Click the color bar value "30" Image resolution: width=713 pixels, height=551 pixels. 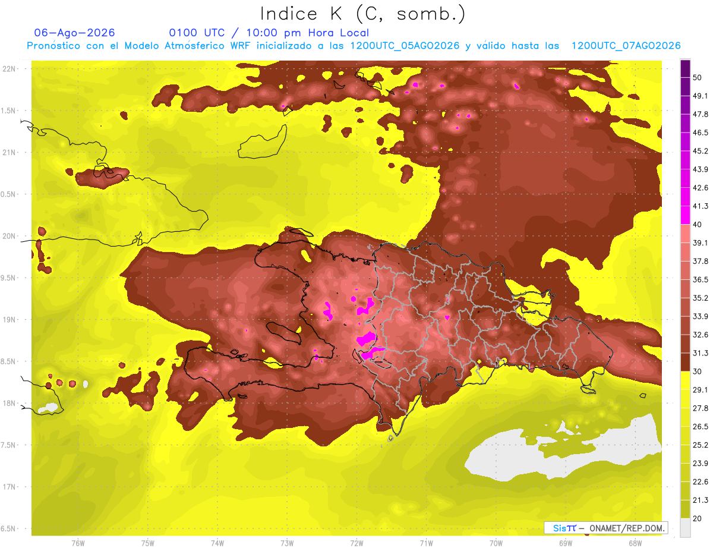[x=697, y=371]
